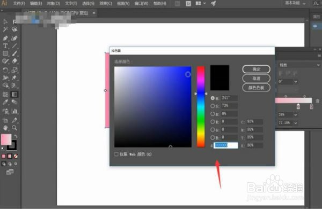Select the Perspective Grid tool

click(x=14, y=86)
